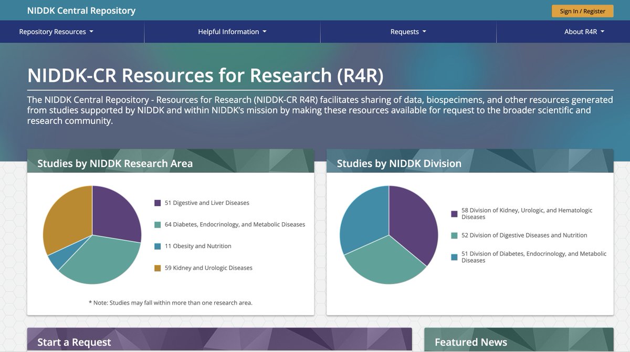Click '64 Diabetes, Endocrinology, and Metabolic Diseases' label
Viewport: 630px width, 352px height.
coord(235,224)
